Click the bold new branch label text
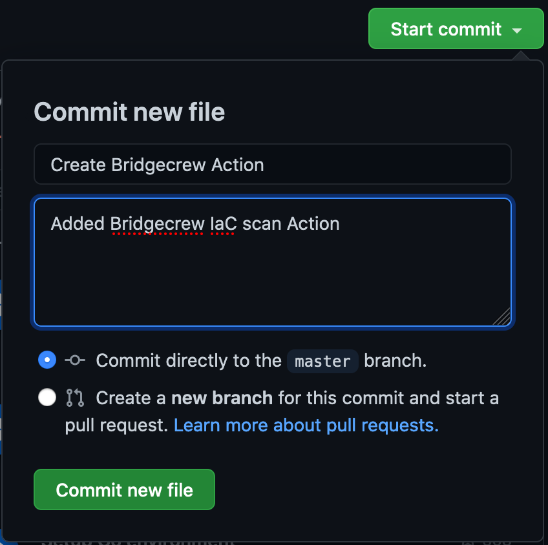 click(222, 398)
